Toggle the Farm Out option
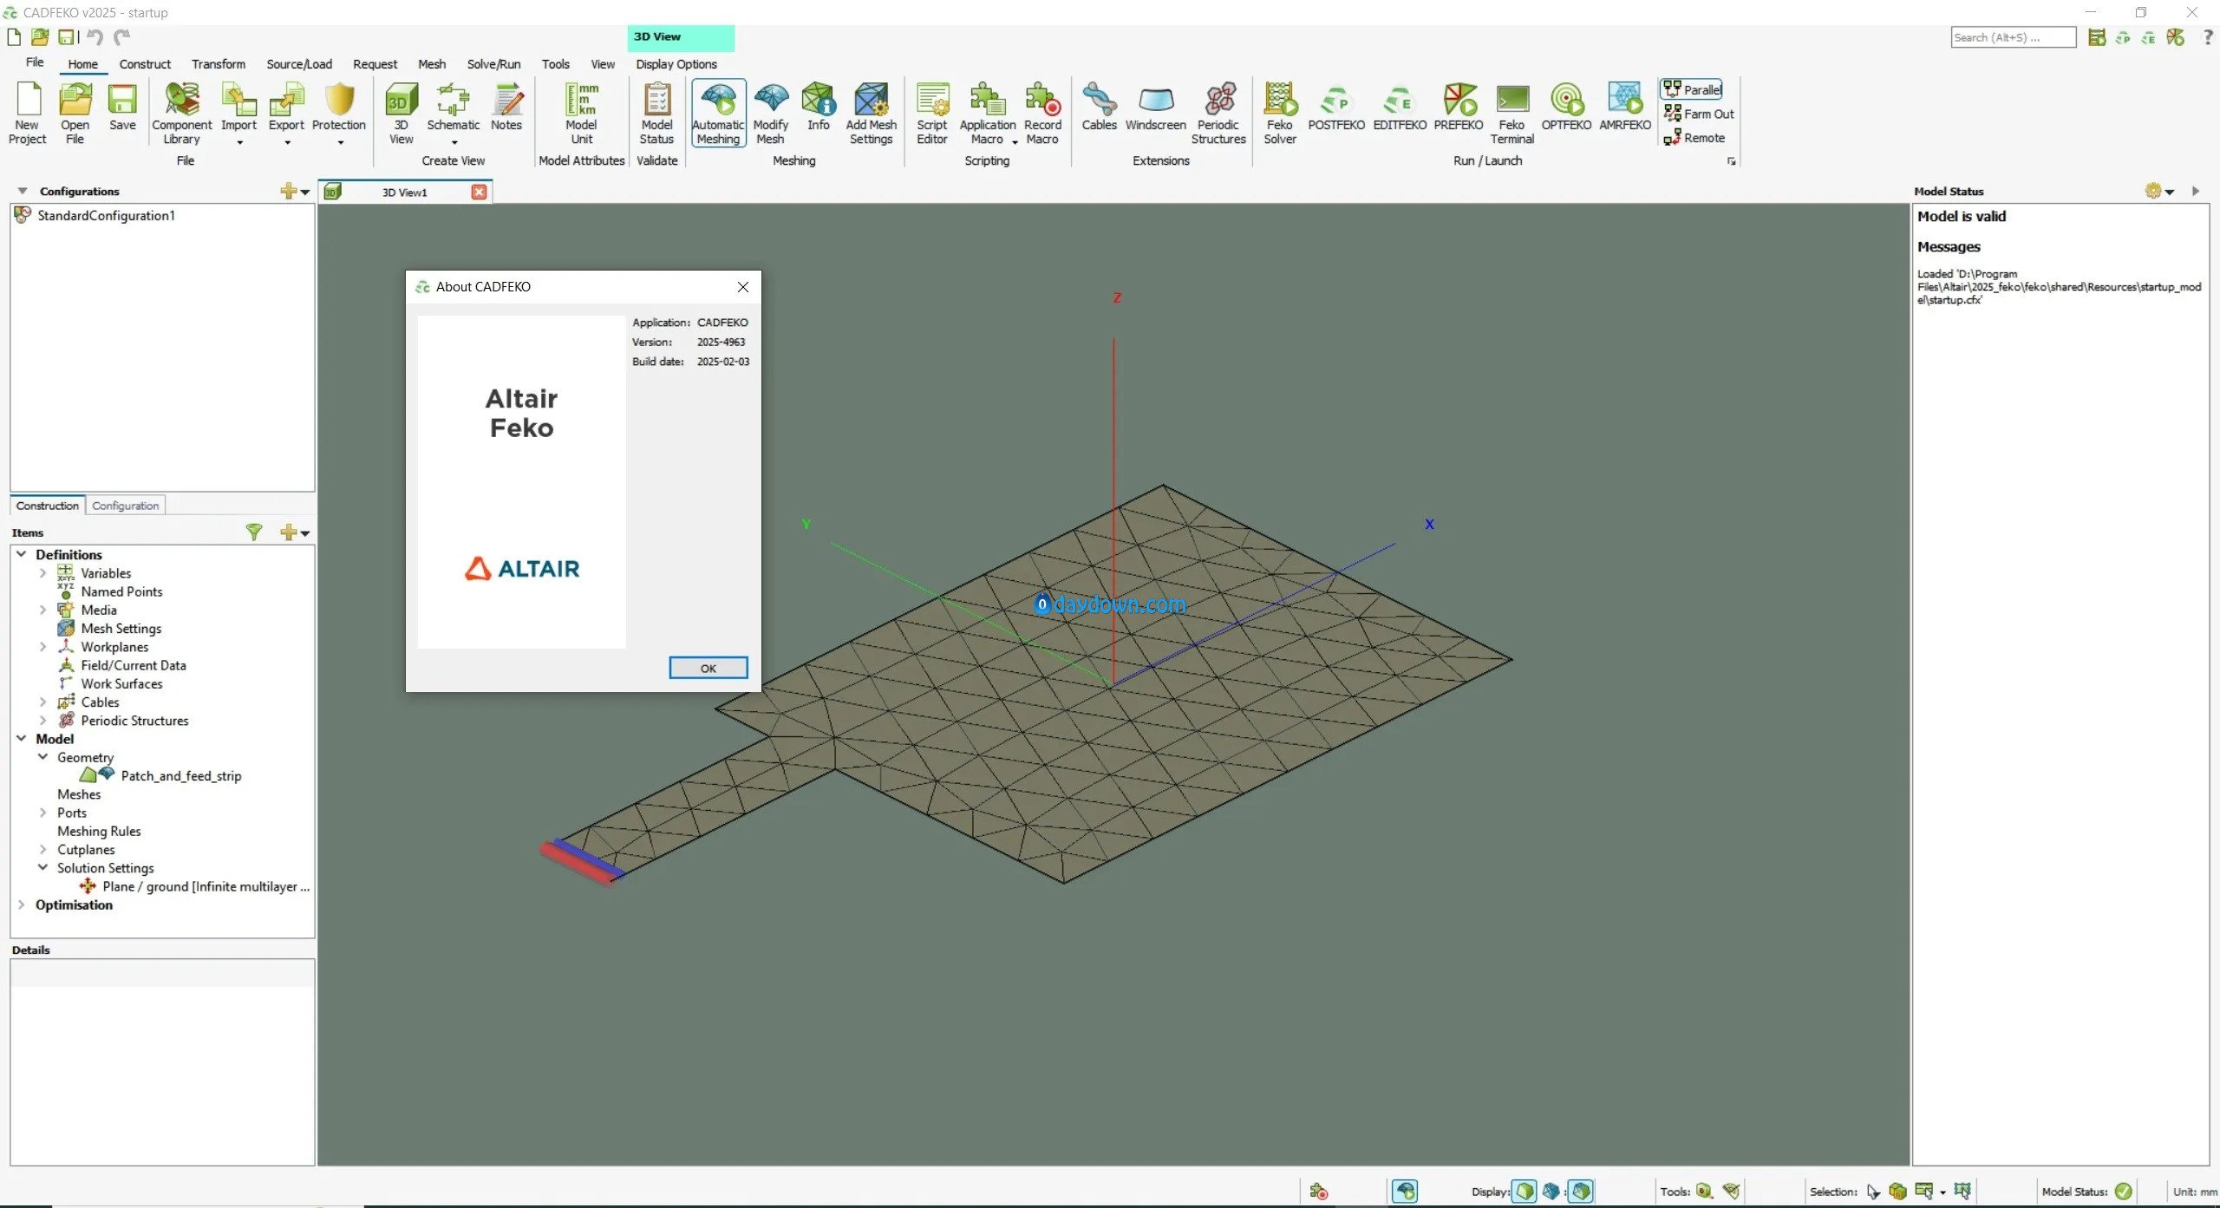 [x=1699, y=114]
